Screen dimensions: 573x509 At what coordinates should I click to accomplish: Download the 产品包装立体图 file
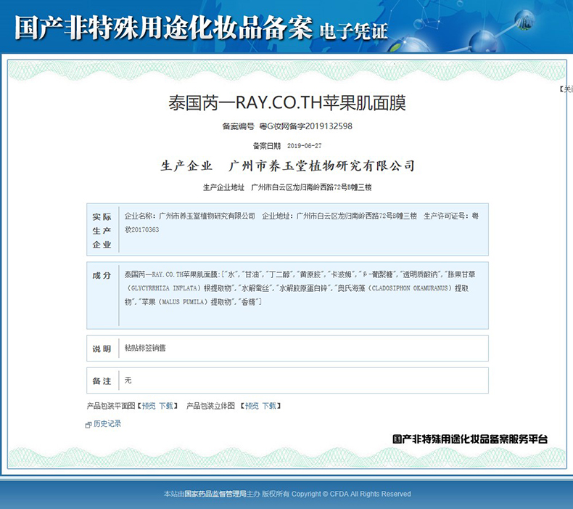(269, 406)
